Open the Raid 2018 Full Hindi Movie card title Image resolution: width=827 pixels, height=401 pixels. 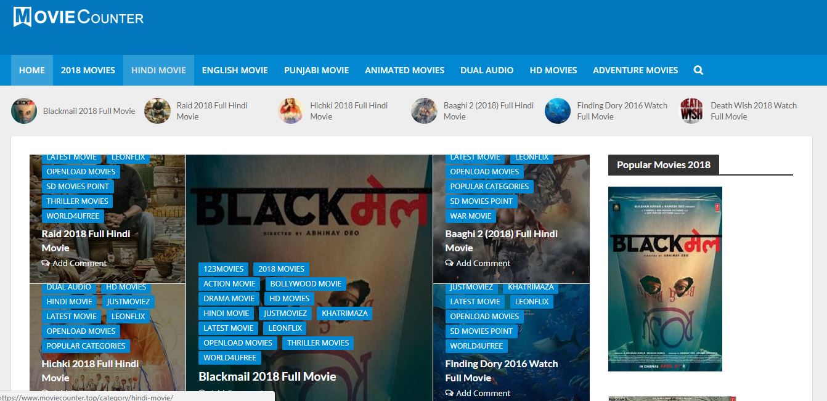(86, 241)
